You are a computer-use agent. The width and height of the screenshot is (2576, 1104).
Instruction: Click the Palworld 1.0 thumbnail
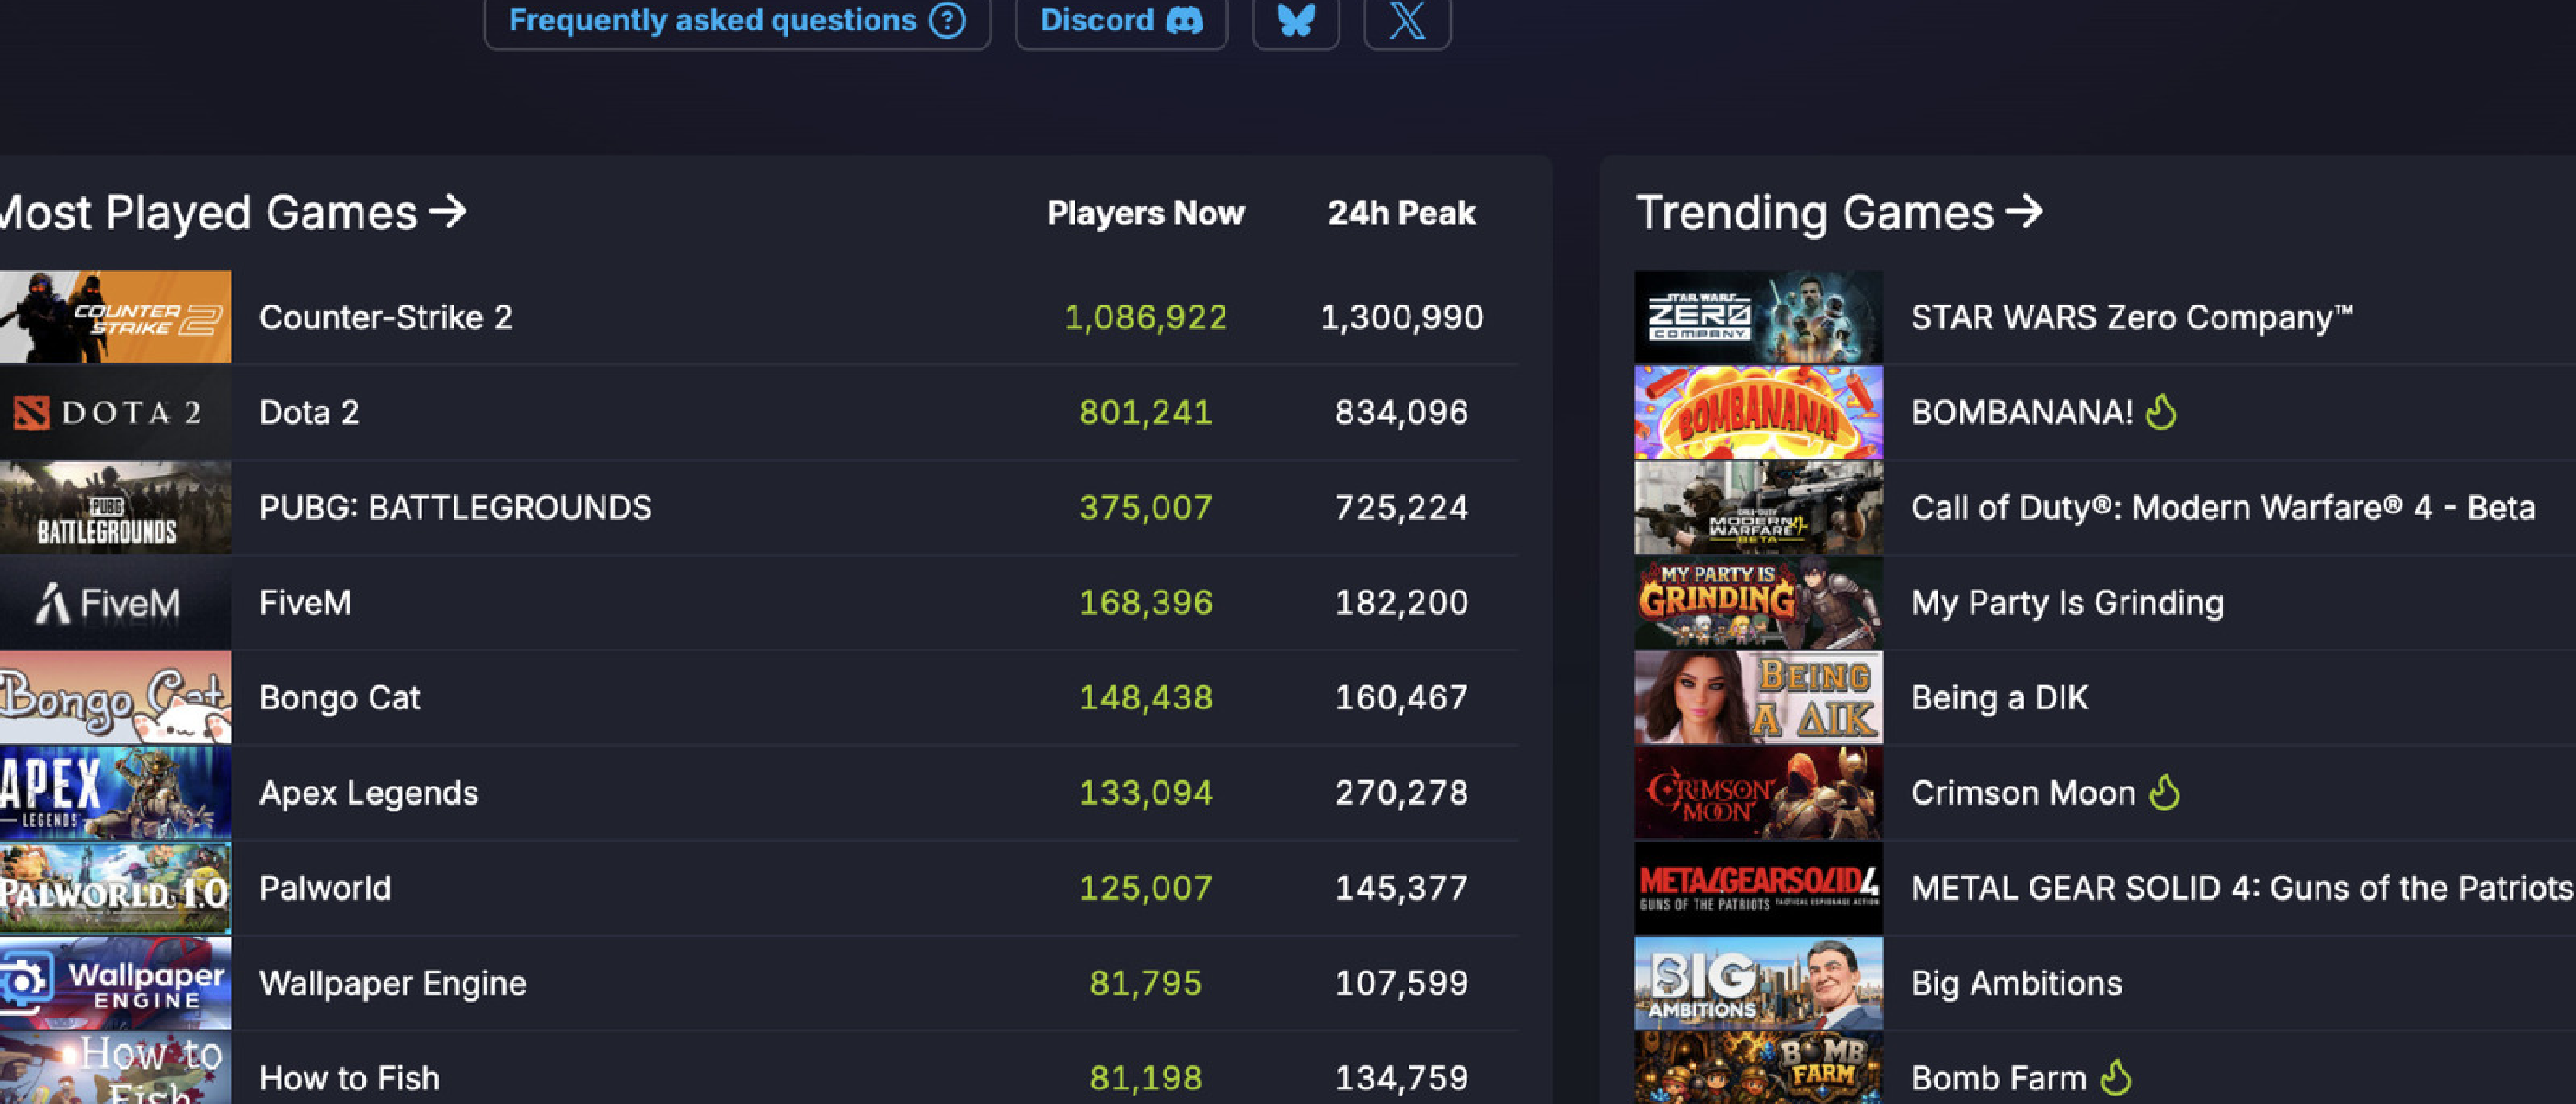(115, 888)
